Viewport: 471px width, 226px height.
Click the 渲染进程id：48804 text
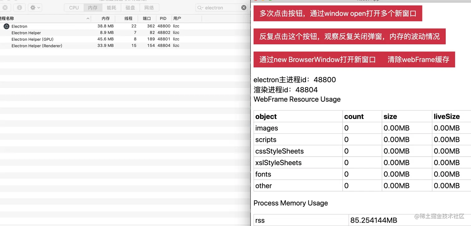[x=286, y=90]
